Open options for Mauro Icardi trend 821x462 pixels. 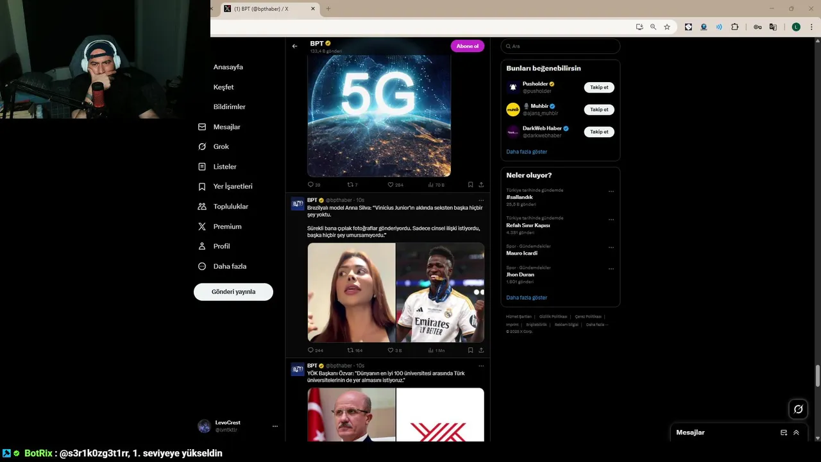pos(611,247)
